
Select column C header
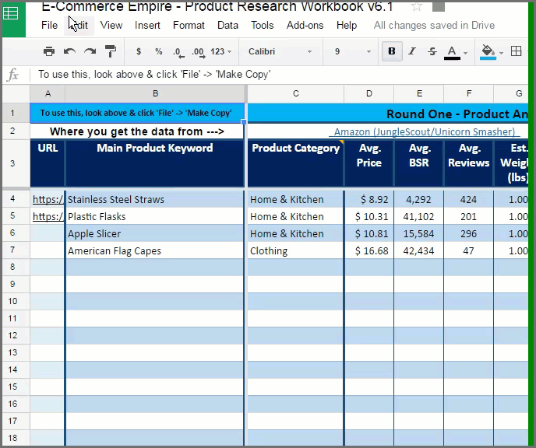click(296, 94)
